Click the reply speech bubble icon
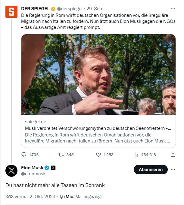The width and height of the screenshot is (184, 205). [24, 155]
